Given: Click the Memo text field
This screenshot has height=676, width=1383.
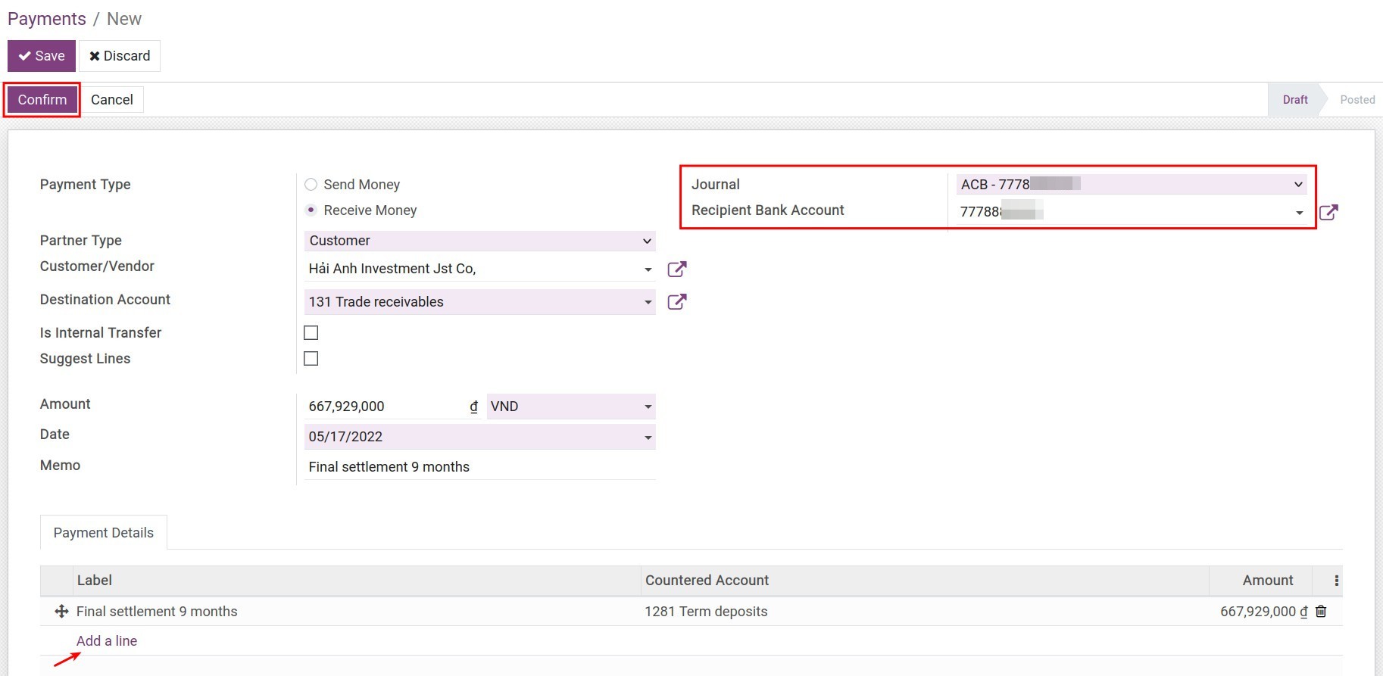Looking at the screenshot, I should [479, 467].
